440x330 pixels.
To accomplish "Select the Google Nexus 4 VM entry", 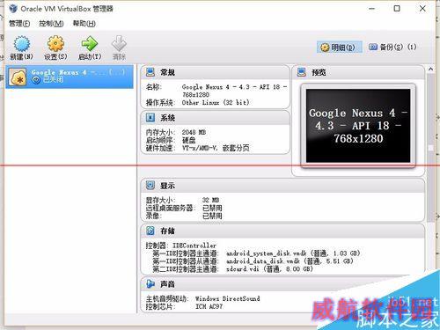I will [x=70, y=77].
